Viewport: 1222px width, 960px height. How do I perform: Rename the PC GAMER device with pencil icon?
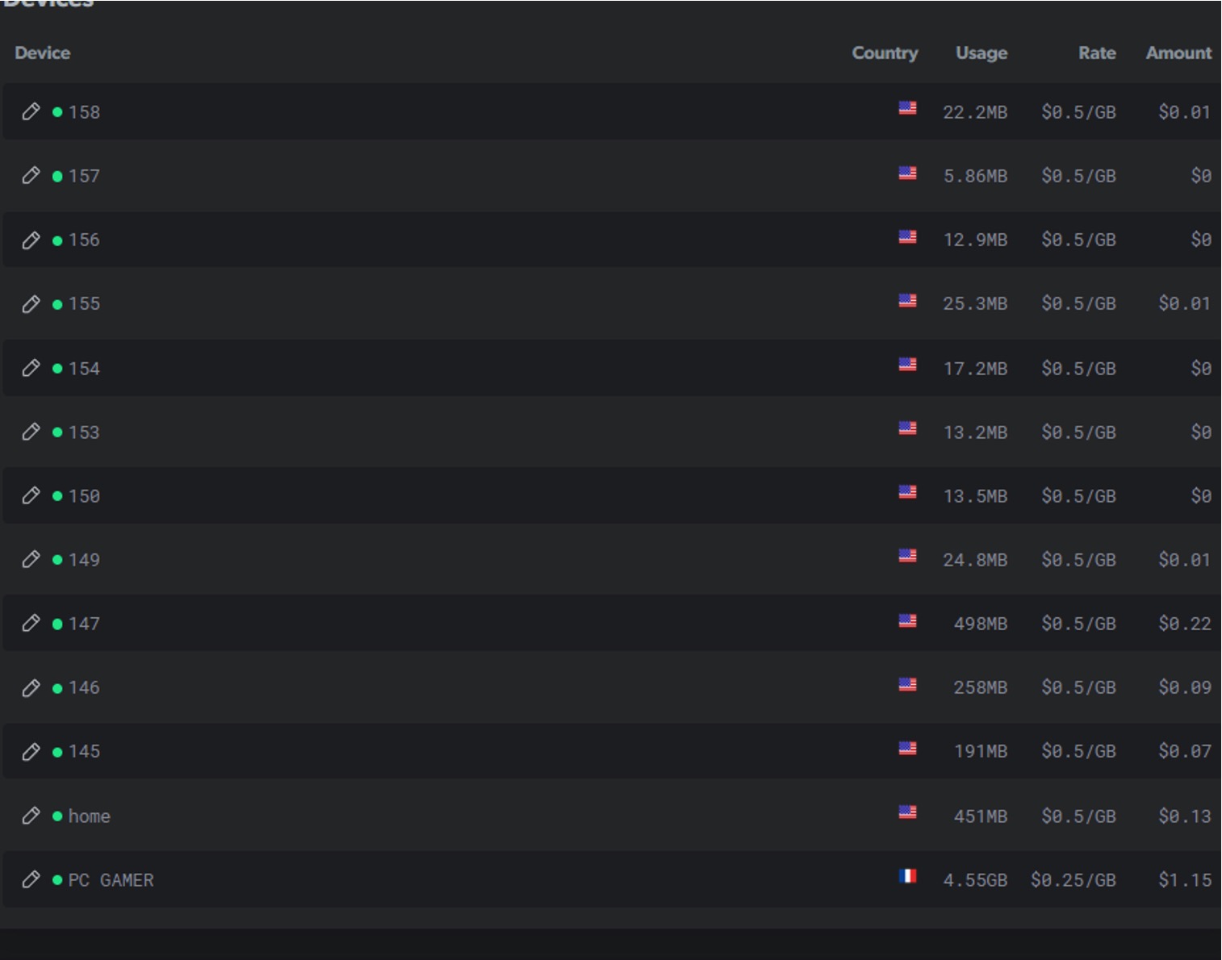(x=31, y=879)
